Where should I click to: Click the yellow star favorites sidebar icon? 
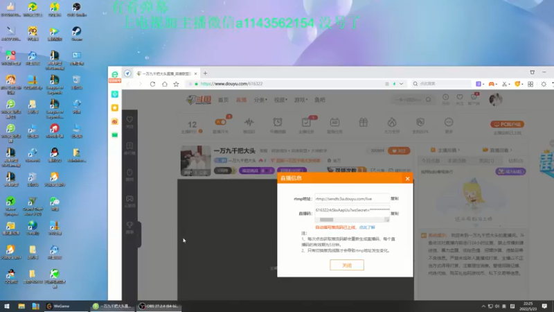tap(115, 107)
